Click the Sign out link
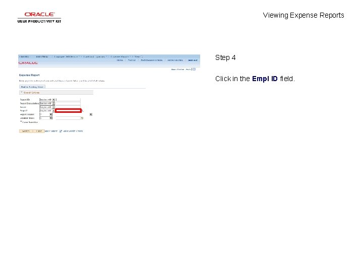Image resolution: width=363 pixels, height=272 pixels. point(193,60)
